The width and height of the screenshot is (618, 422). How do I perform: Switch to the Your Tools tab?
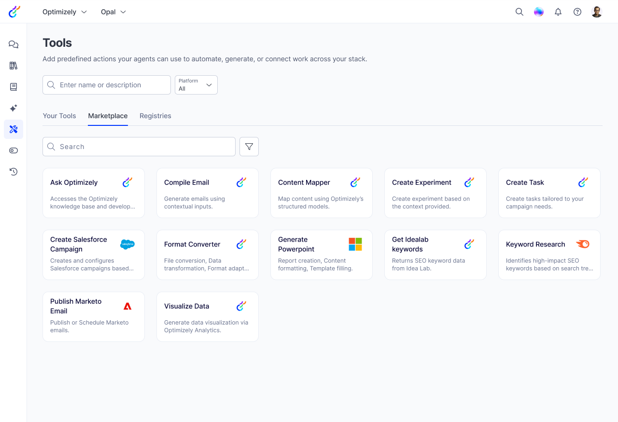click(59, 116)
